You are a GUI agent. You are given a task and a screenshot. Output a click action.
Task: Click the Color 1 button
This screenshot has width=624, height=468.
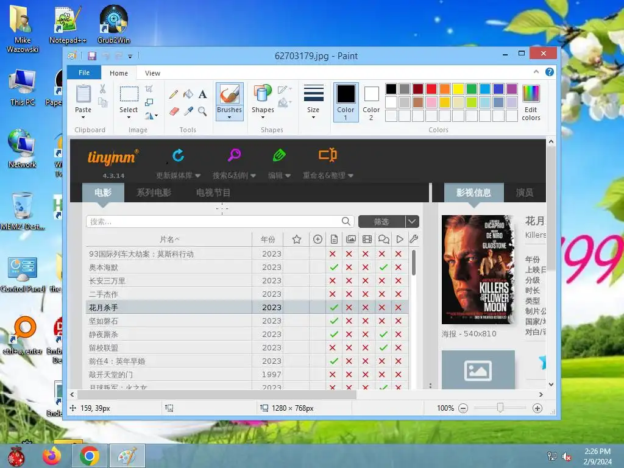[346, 102]
